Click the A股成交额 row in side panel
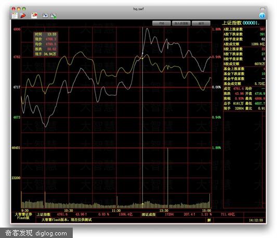This screenshot has width=277, height=238. [x=244, y=44]
